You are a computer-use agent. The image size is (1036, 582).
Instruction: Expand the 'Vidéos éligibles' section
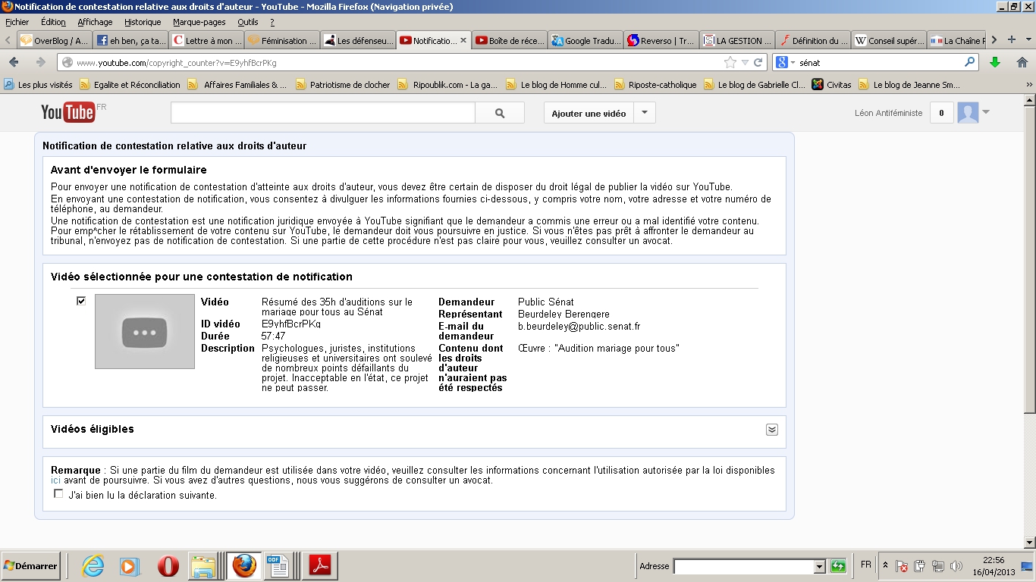(x=771, y=430)
